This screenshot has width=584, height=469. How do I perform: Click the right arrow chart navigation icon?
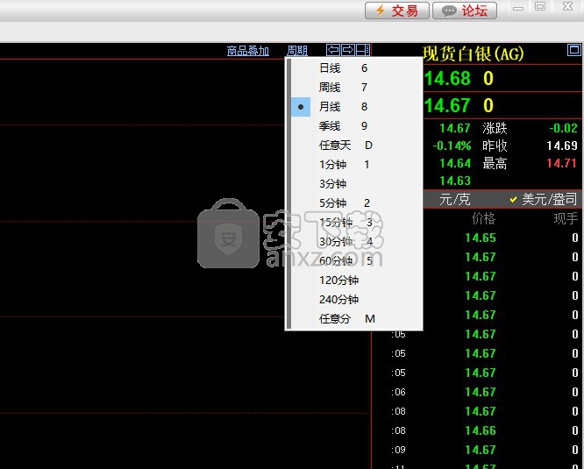tap(348, 50)
